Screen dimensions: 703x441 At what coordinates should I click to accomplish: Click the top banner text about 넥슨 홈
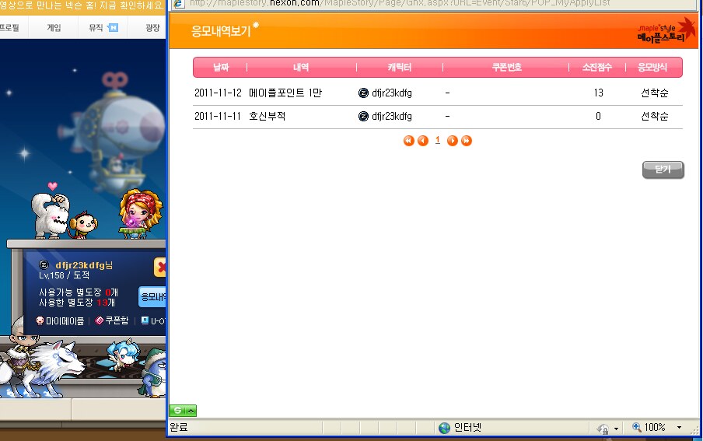[x=82, y=5]
